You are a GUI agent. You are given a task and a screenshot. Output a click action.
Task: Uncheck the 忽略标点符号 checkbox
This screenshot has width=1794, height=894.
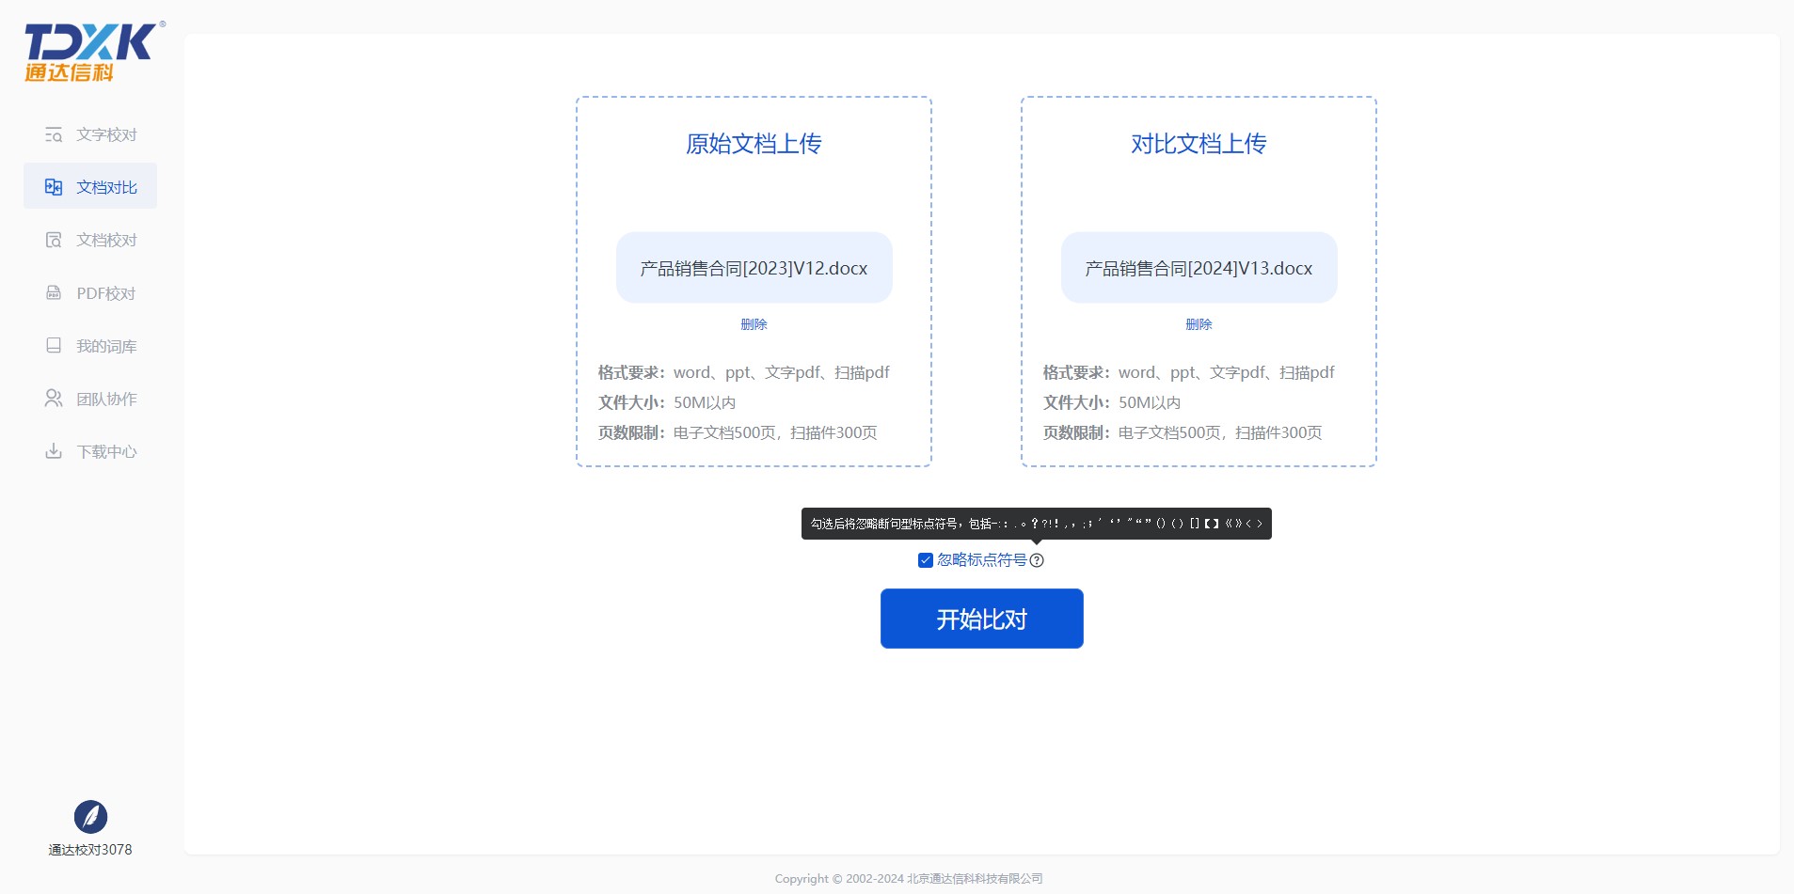[926, 560]
